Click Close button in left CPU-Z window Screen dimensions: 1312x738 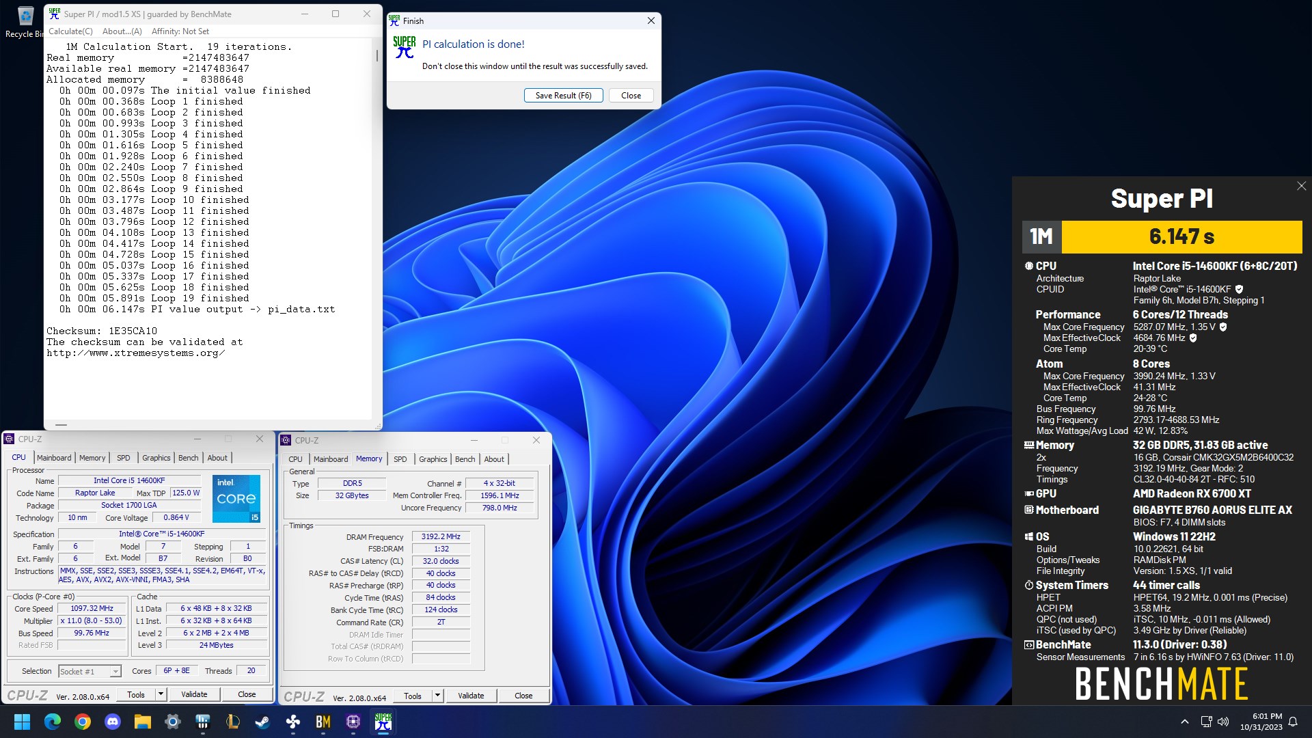pyautogui.click(x=247, y=694)
